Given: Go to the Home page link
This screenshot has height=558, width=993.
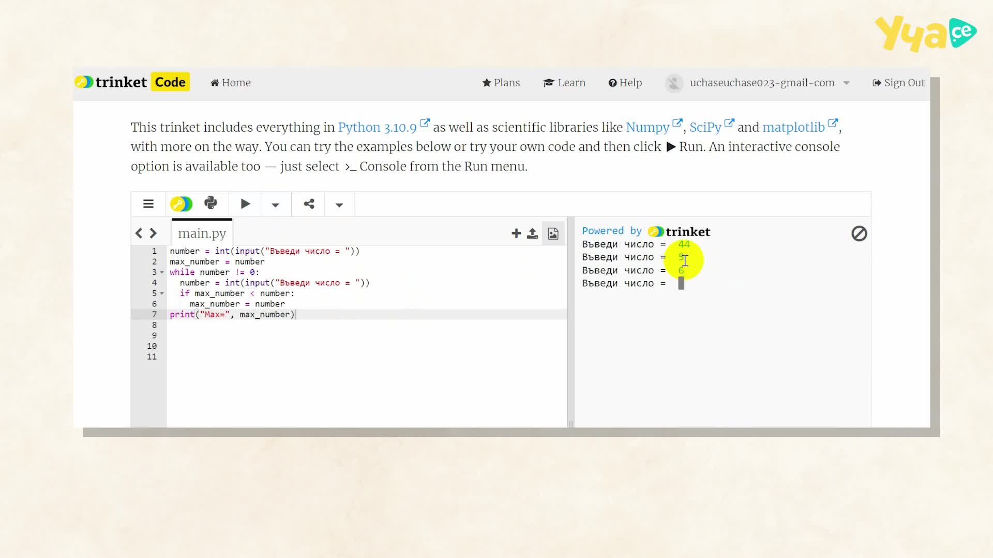Looking at the screenshot, I should 231,83.
